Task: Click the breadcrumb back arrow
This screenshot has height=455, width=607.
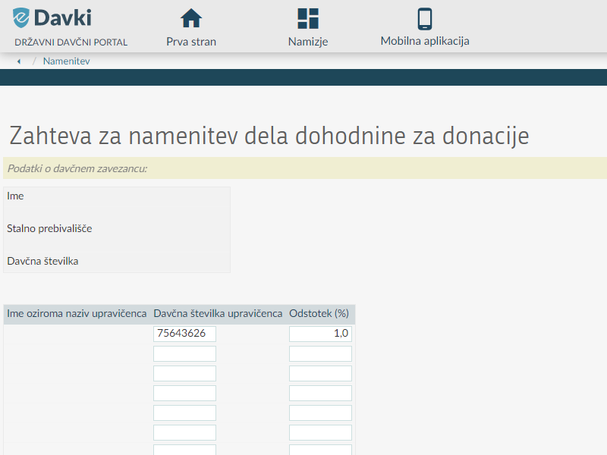Action: [18, 61]
